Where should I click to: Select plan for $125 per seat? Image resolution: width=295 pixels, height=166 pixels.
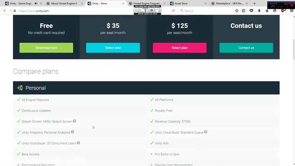pos(180,48)
